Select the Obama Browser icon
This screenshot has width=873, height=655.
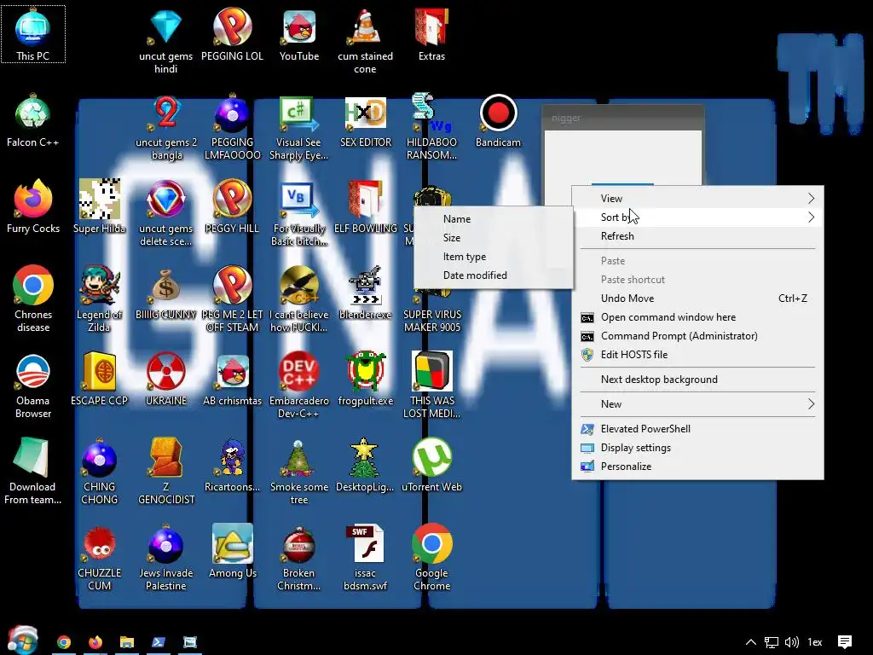33,385
